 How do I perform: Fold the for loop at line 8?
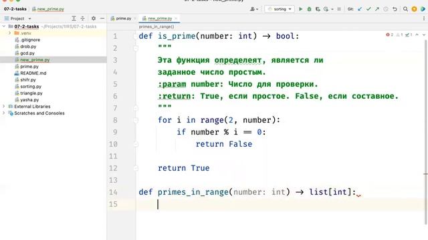[136, 120]
